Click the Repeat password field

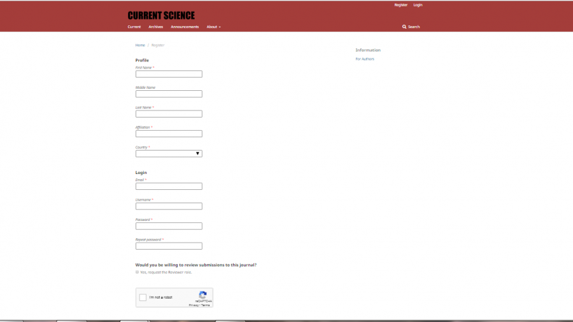(169, 246)
